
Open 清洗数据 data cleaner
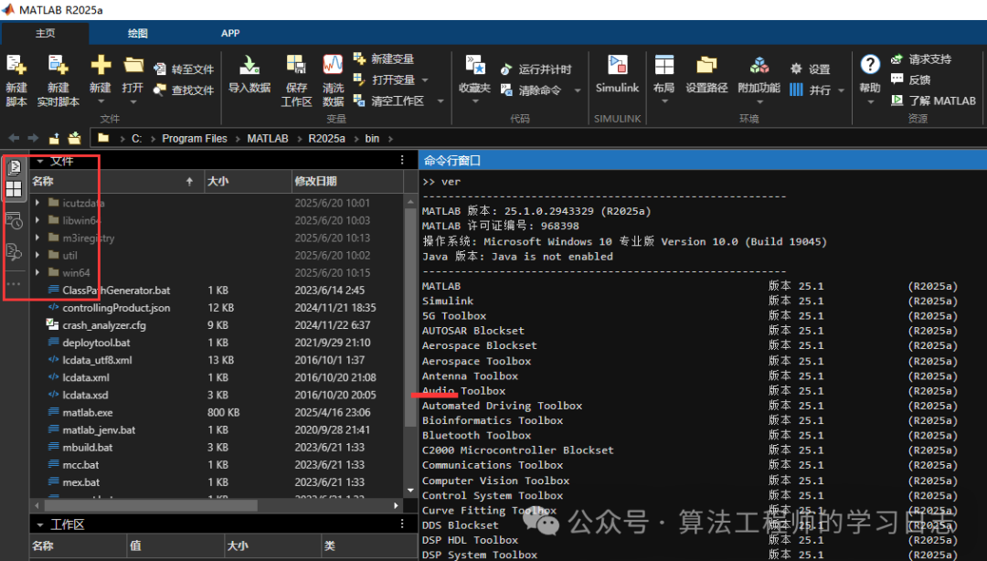click(333, 80)
